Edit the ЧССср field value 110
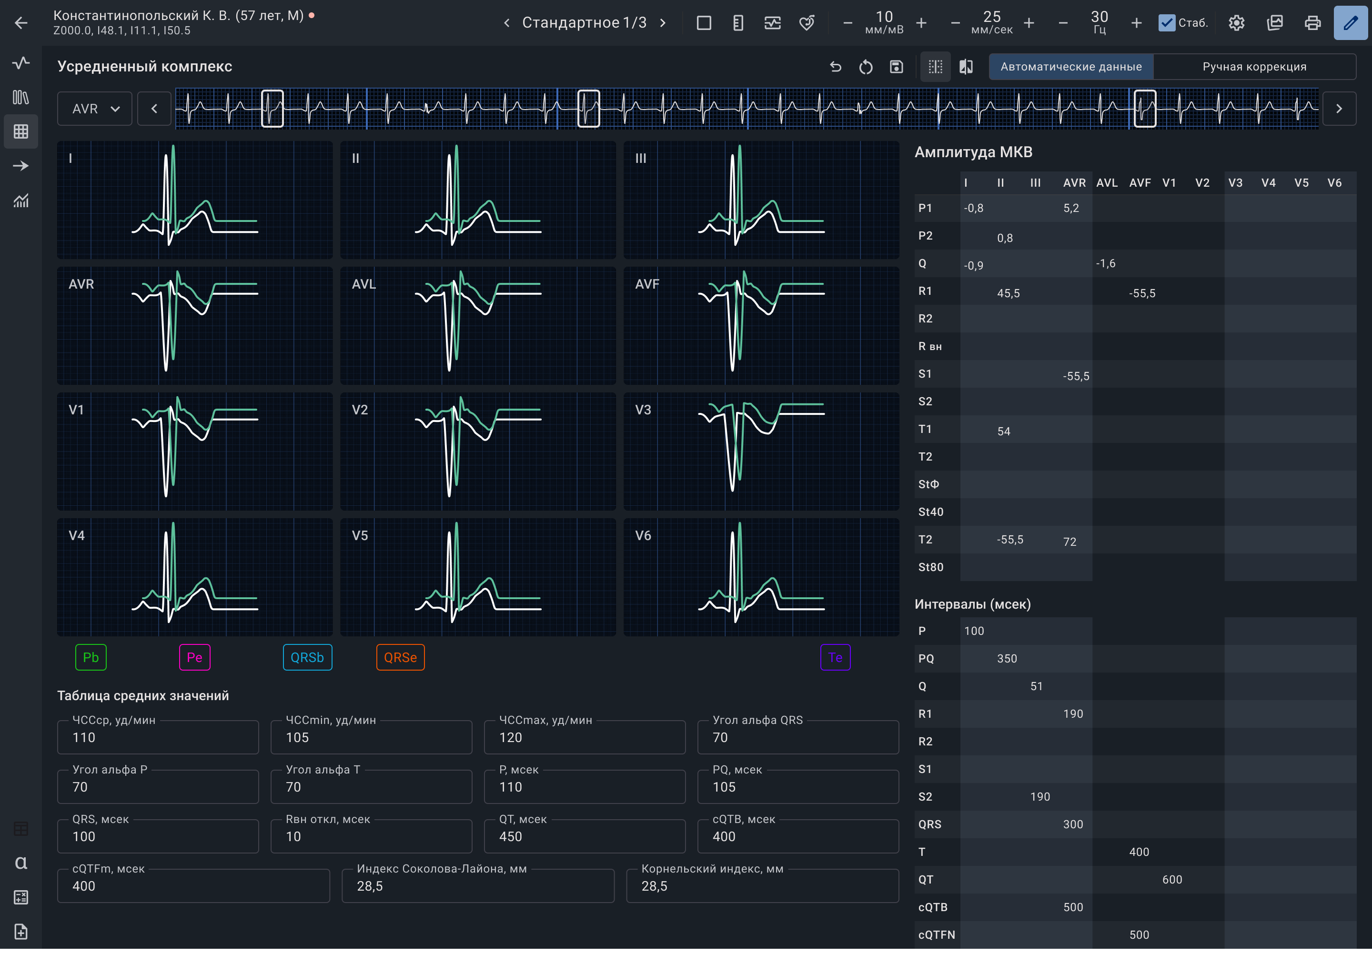The image size is (1372, 954). tap(158, 737)
